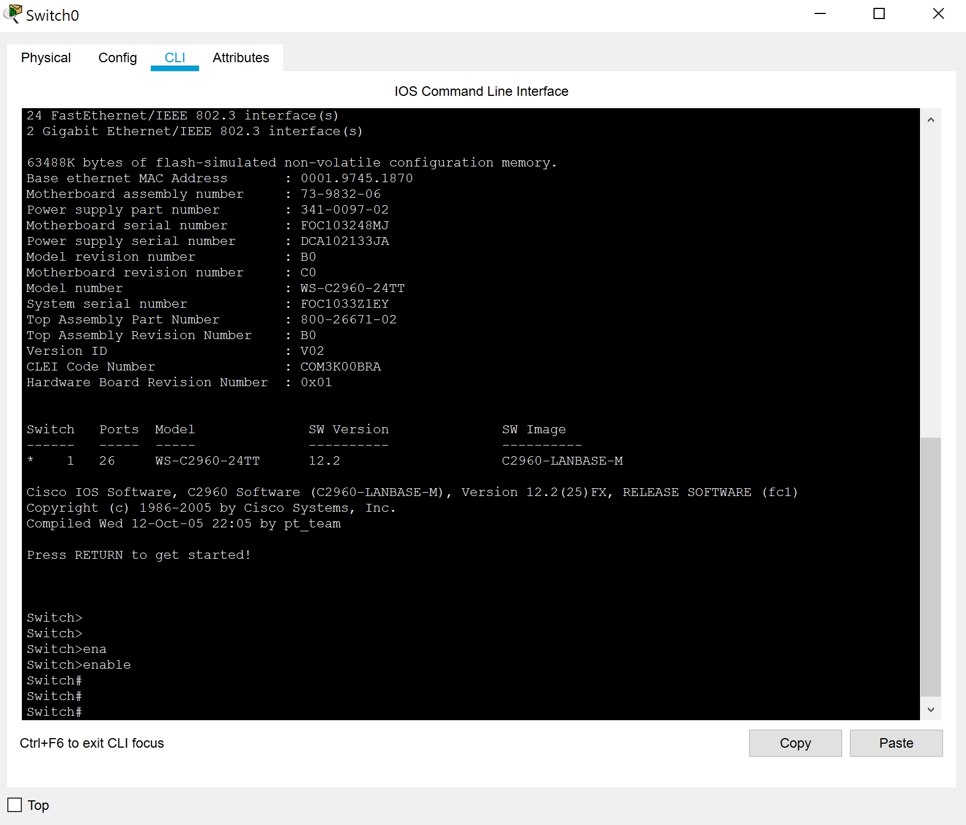Screen dimensions: 966x825
Task: Click the power supply serial DCA102133JA
Action: click(x=345, y=241)
